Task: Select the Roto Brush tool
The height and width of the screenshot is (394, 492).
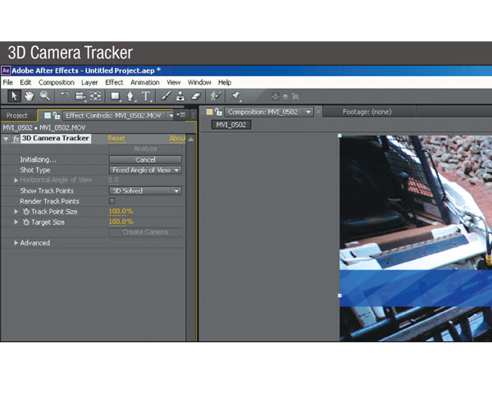Action: pos(216,96)
